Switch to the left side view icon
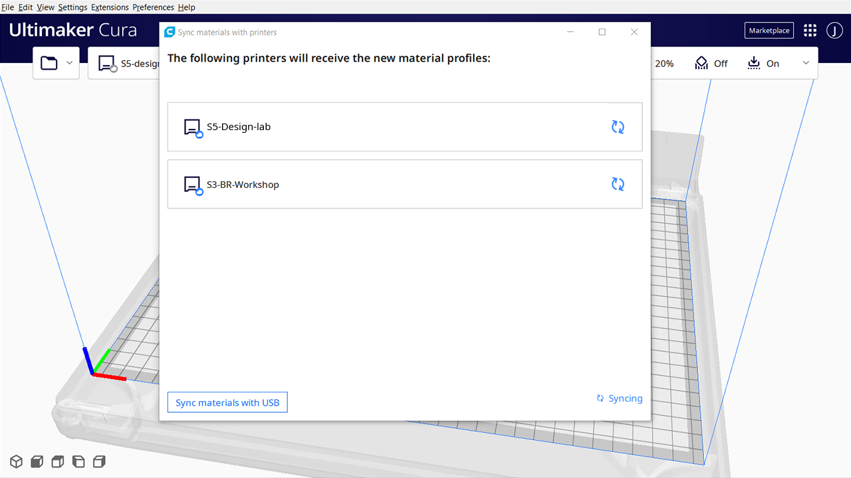This screenshot has width=851, height=478. coord(78,461)
